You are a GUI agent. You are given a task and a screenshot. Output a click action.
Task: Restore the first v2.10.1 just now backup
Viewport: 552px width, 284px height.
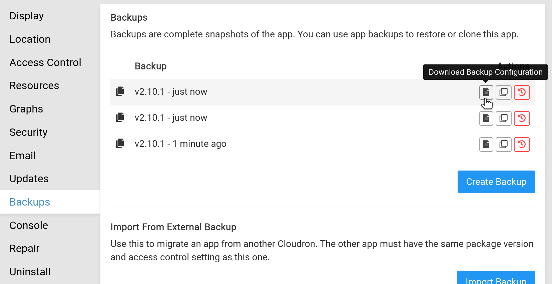(x=522, y=92)
